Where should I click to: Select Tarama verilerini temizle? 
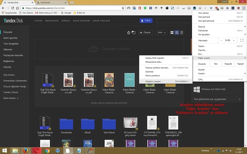166,68
